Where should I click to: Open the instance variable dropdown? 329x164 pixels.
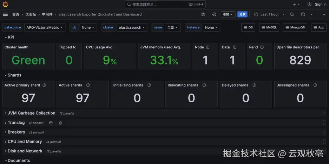[x=211, y=27]
